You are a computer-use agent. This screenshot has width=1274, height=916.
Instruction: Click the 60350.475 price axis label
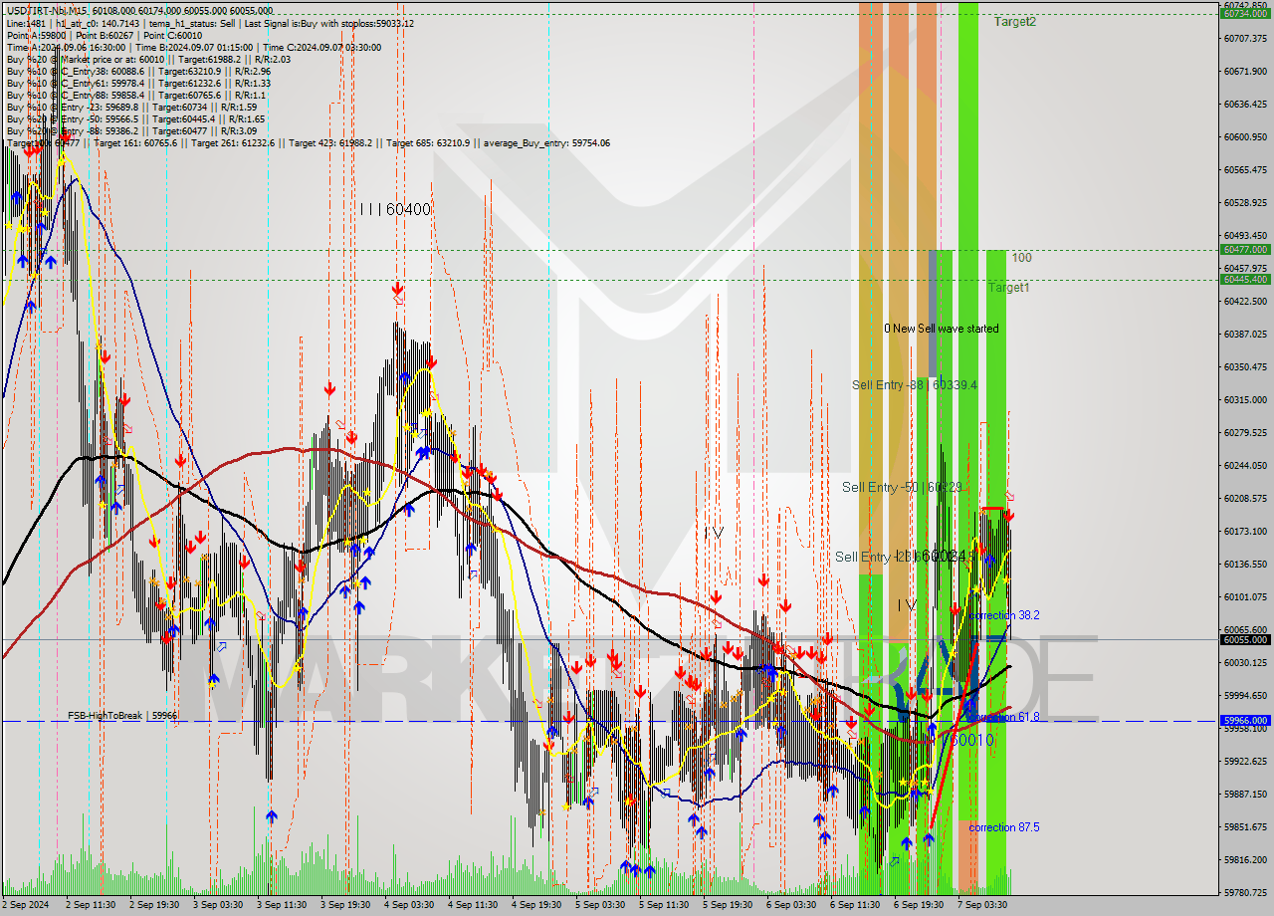click(1247, 366)
